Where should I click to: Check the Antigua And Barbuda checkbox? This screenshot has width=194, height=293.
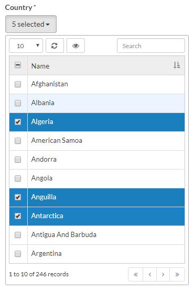click(18, 235)
